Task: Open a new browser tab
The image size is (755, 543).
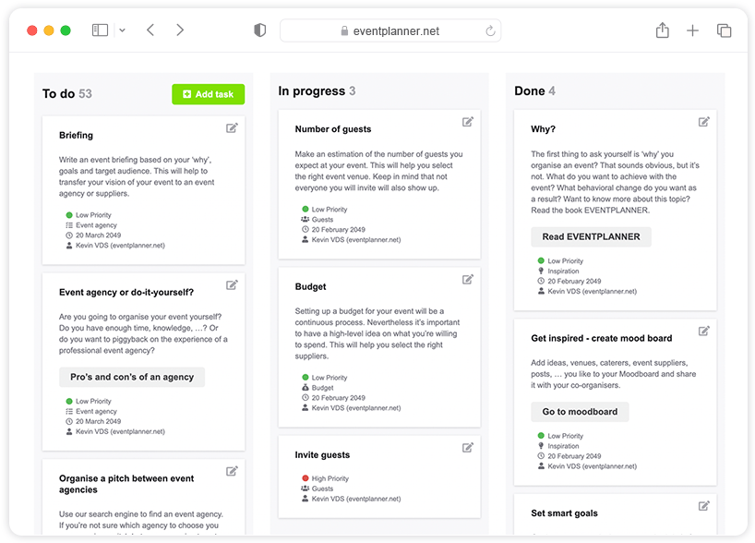Action: pyautogui.click(x=692, y=30)
